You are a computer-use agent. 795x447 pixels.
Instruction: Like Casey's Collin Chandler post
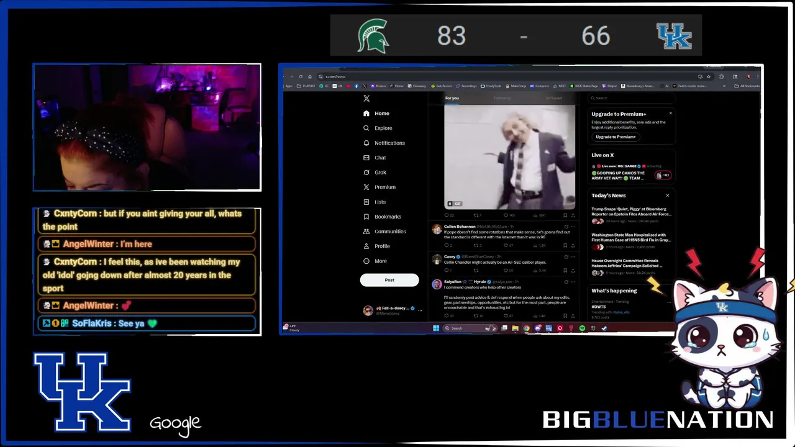[x=506, y=271]
